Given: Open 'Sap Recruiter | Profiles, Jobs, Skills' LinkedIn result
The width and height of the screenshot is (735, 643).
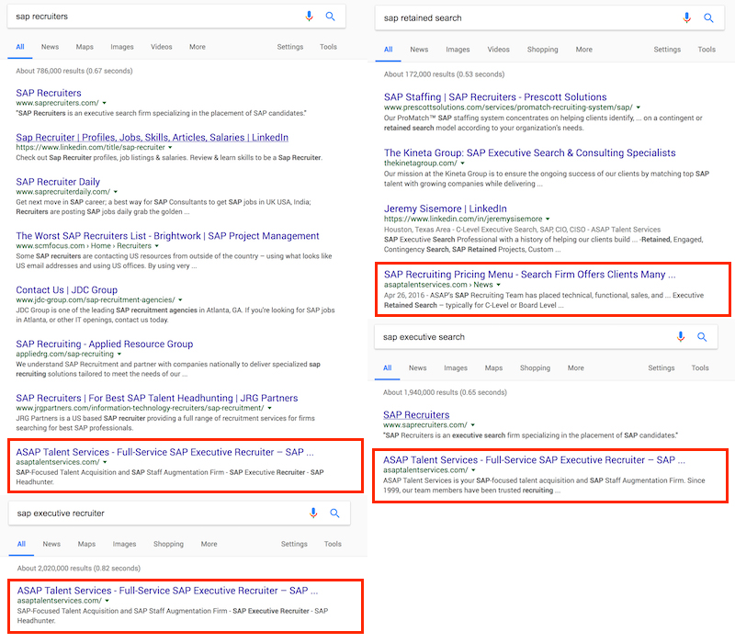Looking at the screenshot, I should pos(152,137).
